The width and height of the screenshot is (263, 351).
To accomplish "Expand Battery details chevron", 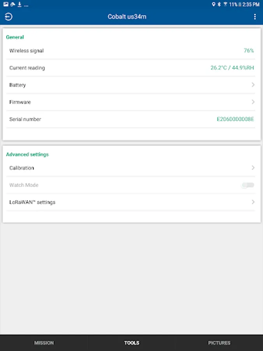I will pyautogui.click(x=253, y=85).
